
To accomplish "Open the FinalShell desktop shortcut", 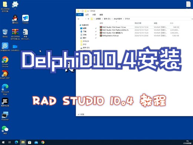I will click(x=5, y=116).
